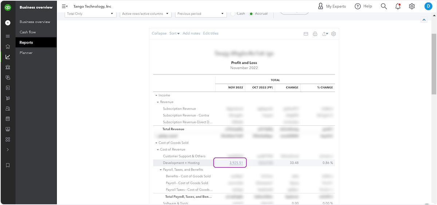Open notifications bell
Screen dimensions: 437x205
tap(398, 6)
